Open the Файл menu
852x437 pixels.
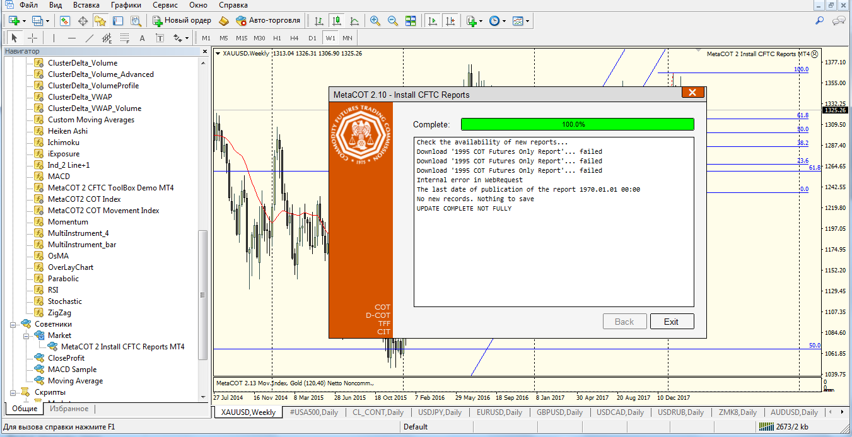28,5
